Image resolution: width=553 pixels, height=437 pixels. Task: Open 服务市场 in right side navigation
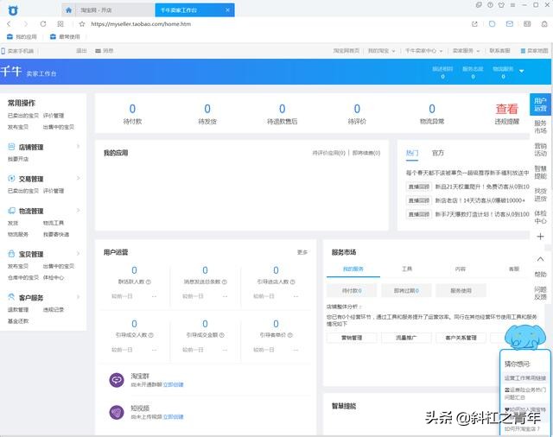point(540,127)
